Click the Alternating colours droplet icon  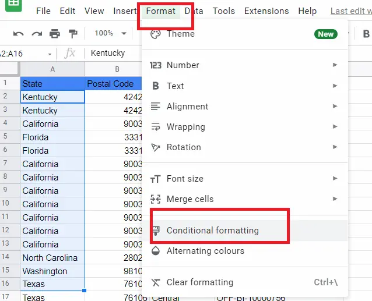[x=156, y=251]
